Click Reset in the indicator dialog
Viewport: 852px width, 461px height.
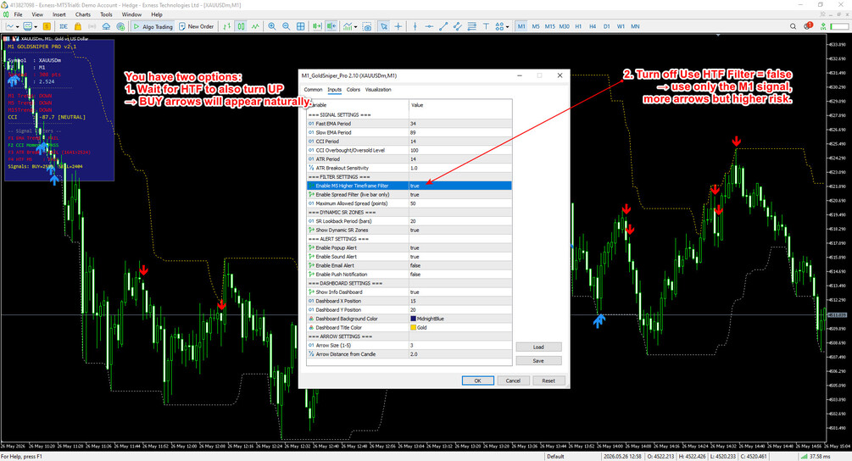point(549,380)
